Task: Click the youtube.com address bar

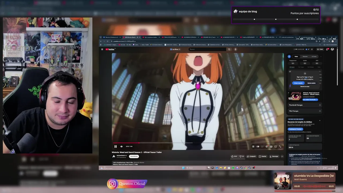Action: pyautogui.click(x=212, y=41)
